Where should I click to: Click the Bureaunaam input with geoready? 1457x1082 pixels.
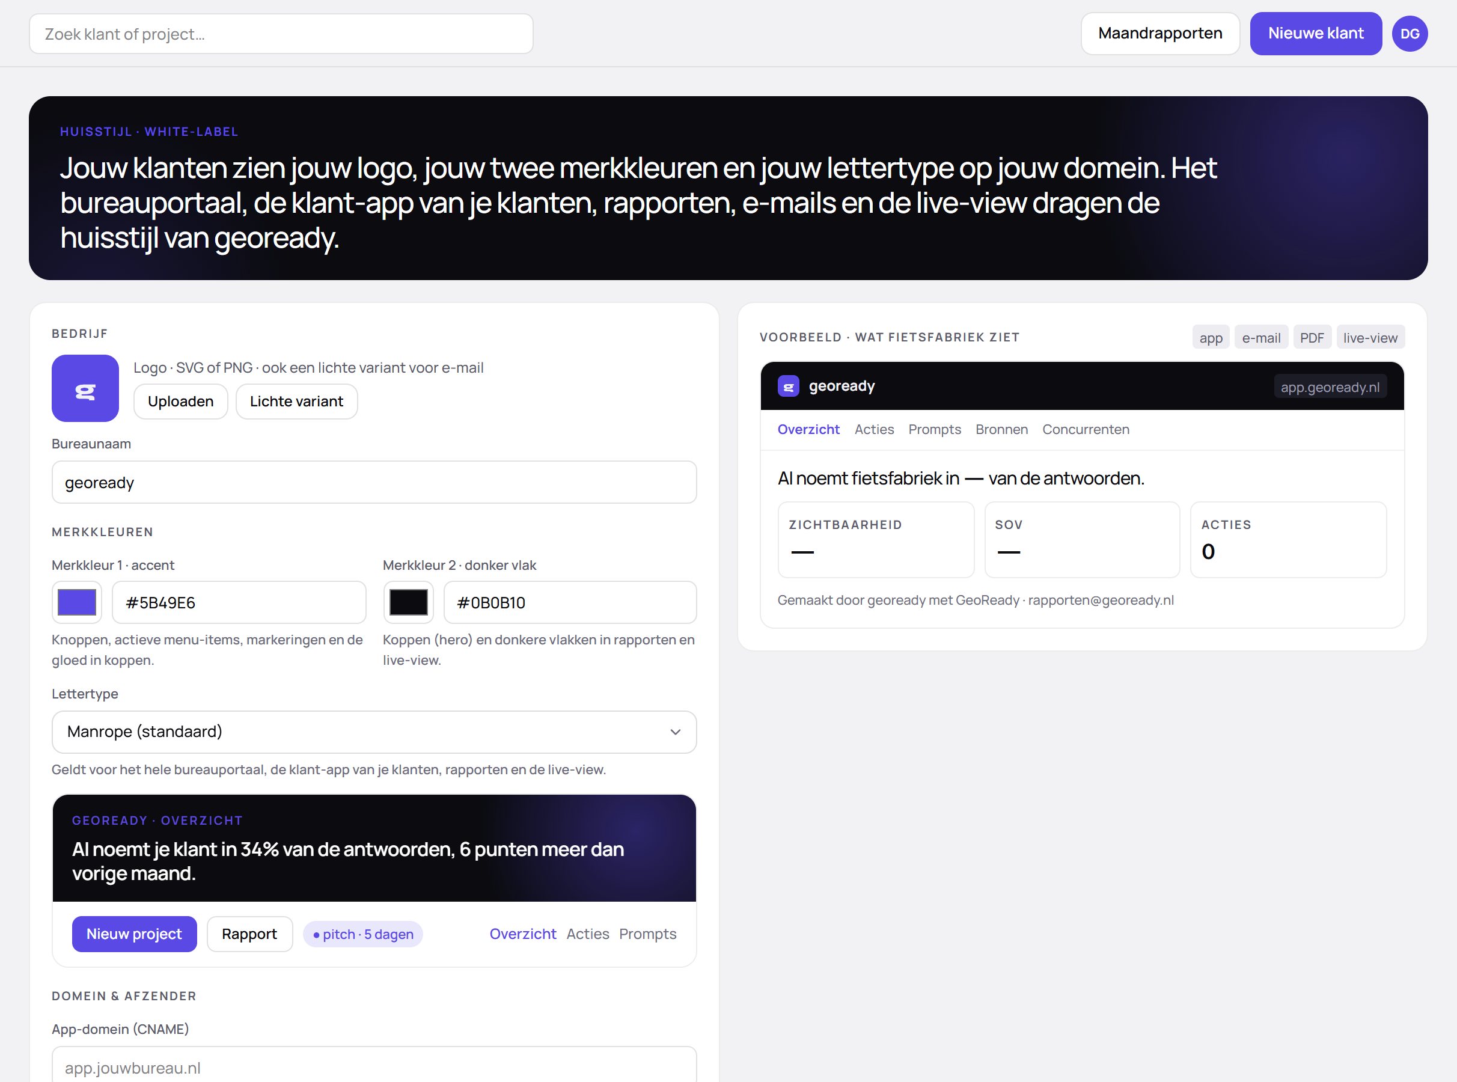(374, 482)
